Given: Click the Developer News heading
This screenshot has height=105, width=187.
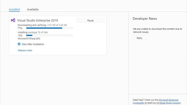Looking at the screenshot, I should click(145, 19).
